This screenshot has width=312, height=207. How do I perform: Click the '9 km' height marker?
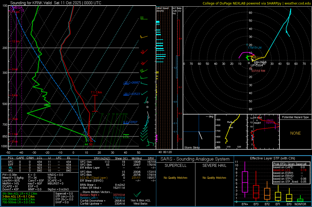pos(15,70)
